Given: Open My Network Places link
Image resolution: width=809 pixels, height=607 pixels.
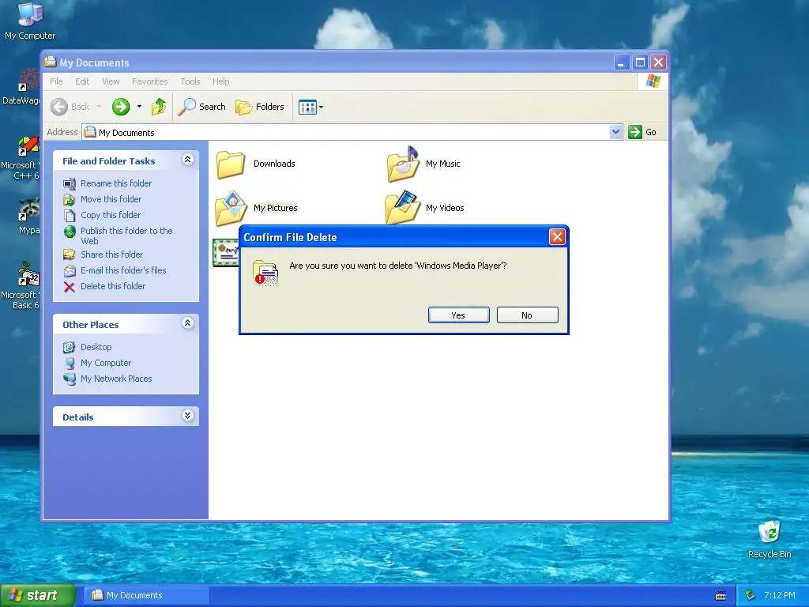Looking at the screenshot, I should click(x=116, y=379).
